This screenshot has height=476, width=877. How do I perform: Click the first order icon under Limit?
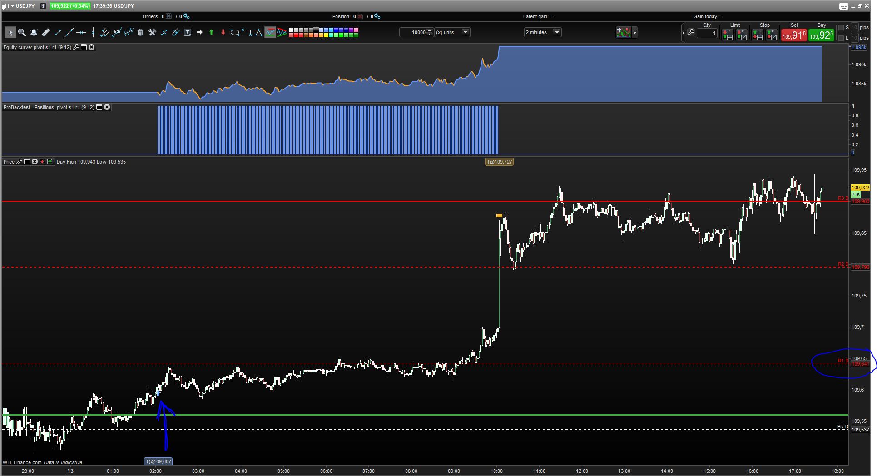tap(727, 35)
